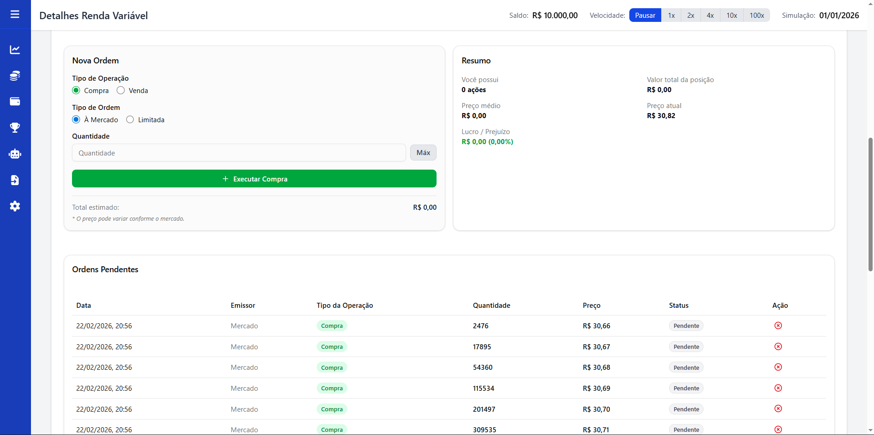Cancel the pending order priced R$ 30,68

[778, 368]
